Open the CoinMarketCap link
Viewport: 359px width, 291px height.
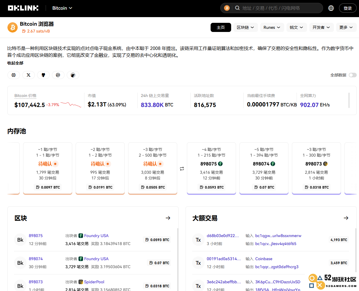pyautogui.click(x=58, y=75)
